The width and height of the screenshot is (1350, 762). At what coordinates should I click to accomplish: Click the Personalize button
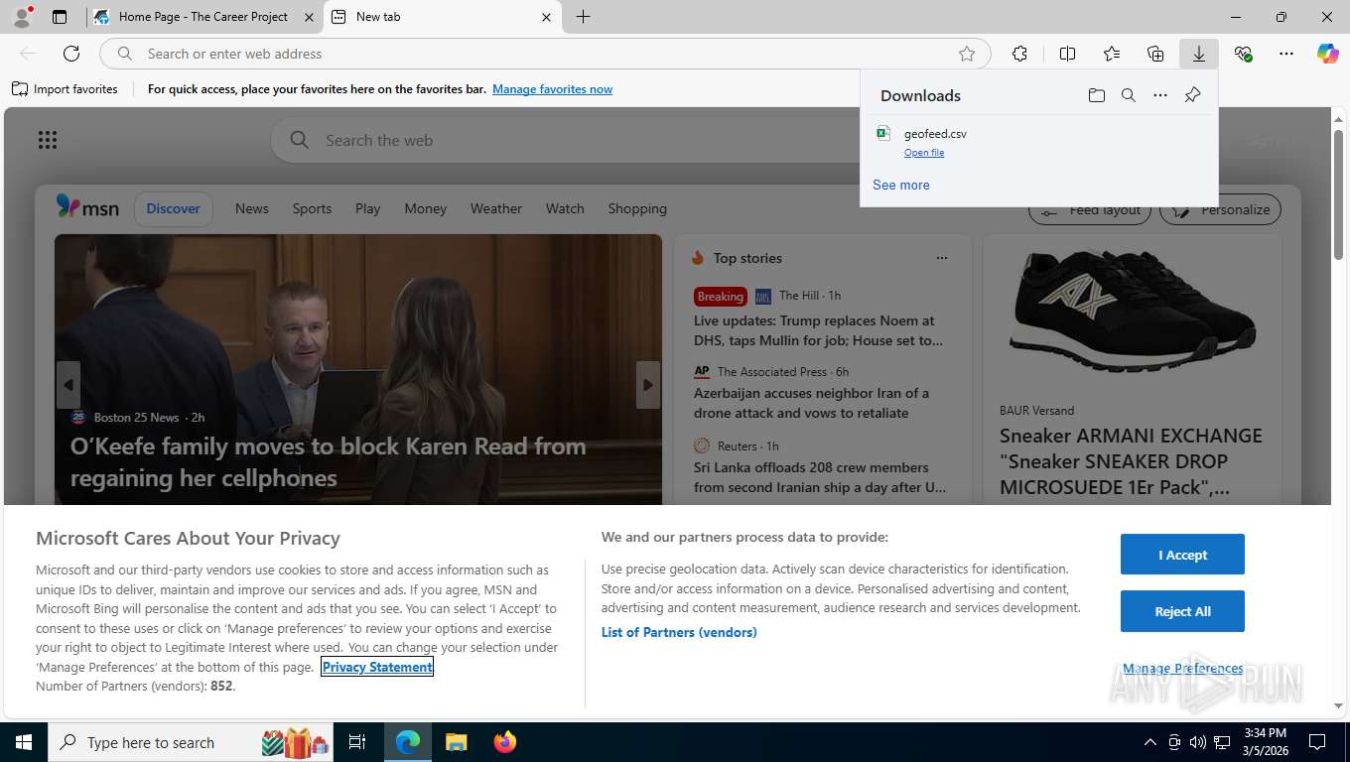1221,209
